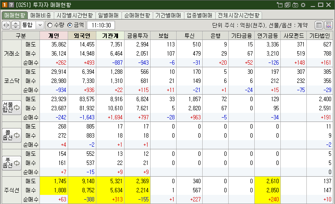Switch to the 일별매매 tab
The height and width of the screenshot is (204, 335).
pos(108,15)
